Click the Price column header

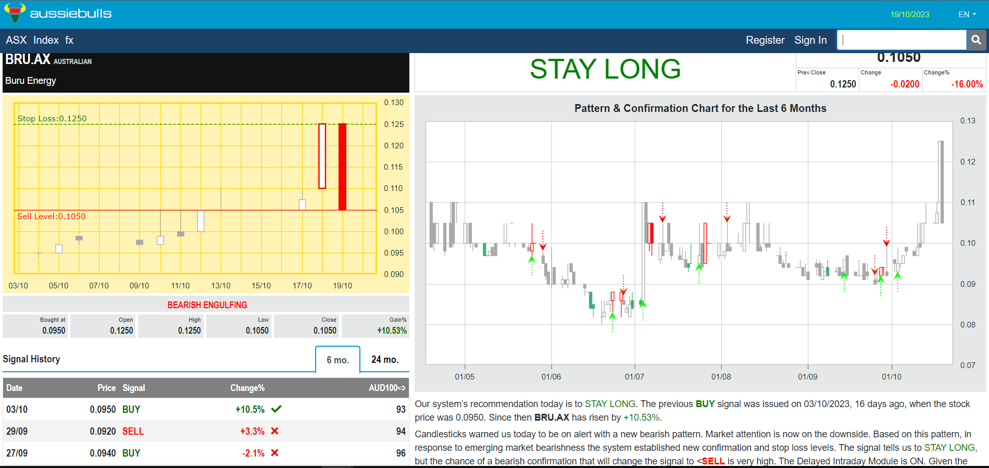click(107, 388)
